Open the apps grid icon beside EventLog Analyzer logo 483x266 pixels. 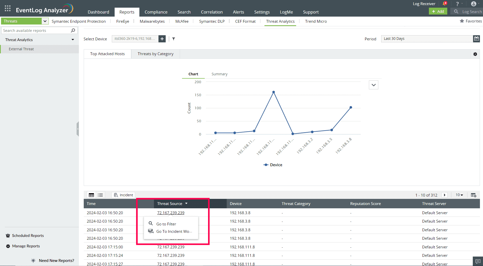coord(7,8)
